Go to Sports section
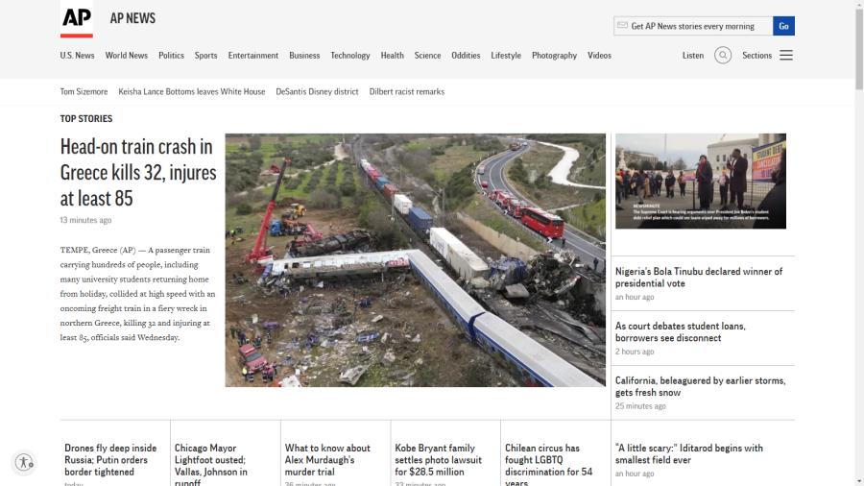This screenshot has width=864, height=486. click(x=205, y=55)
